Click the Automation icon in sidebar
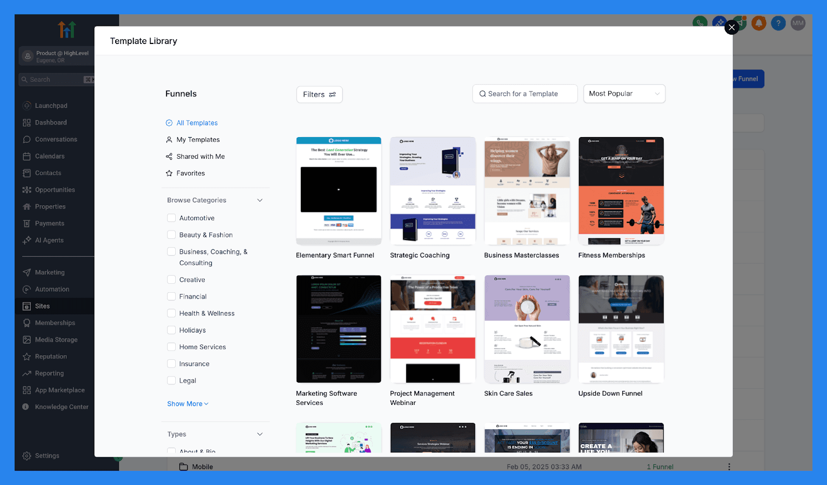The width and height of the screenshot is (827, 485). 27,289
